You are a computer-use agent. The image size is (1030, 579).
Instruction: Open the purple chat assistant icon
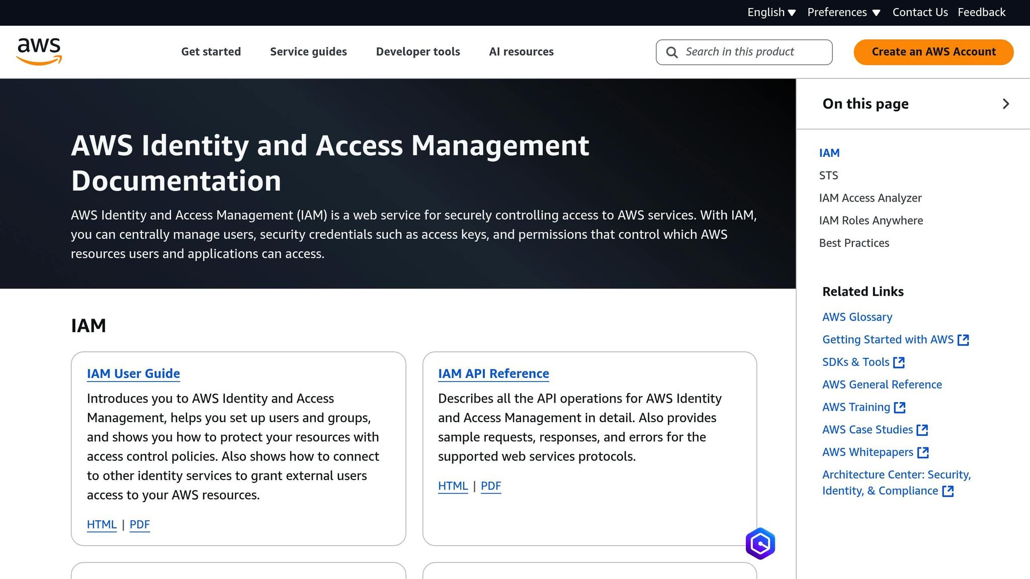(760, 543)
